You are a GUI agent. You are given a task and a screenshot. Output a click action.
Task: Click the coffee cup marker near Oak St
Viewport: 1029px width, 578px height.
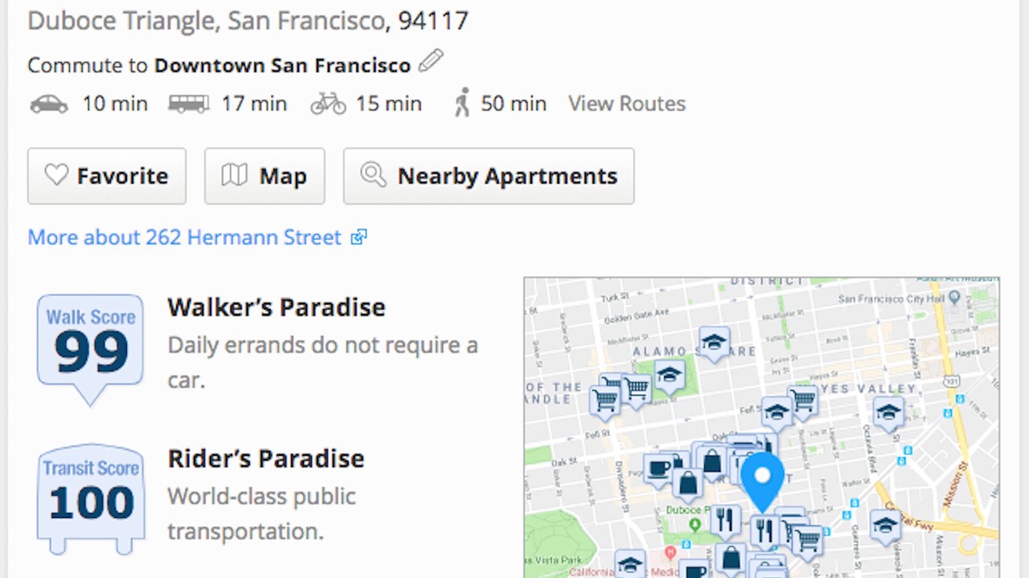coord(658,468)
